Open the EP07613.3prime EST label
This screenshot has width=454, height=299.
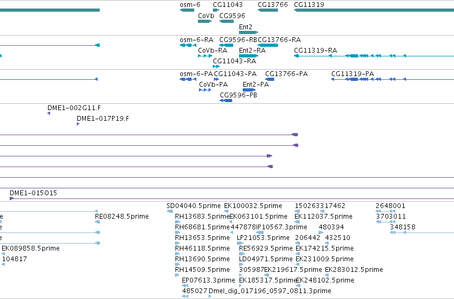click(x=209, y=280)
